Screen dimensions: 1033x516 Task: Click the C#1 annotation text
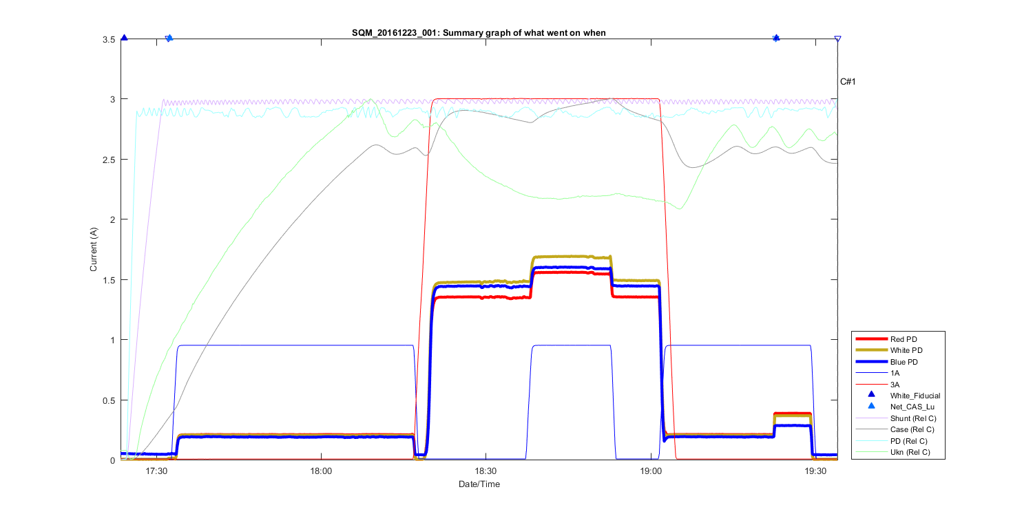click(x=847, y=82)
